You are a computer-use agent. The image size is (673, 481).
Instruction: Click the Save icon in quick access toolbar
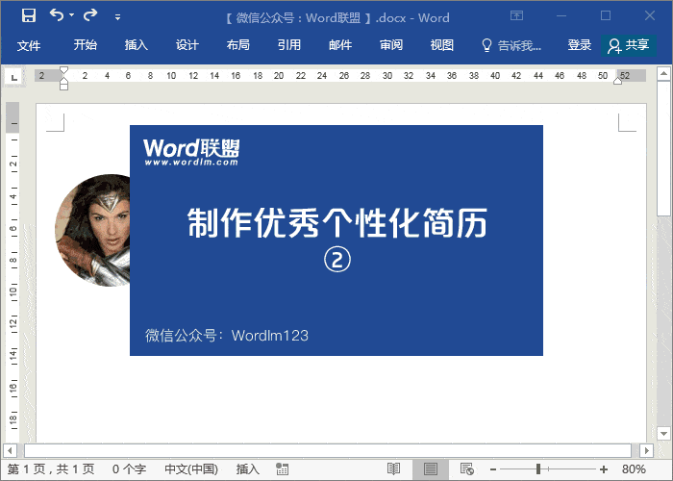click(x=29, y=15)
